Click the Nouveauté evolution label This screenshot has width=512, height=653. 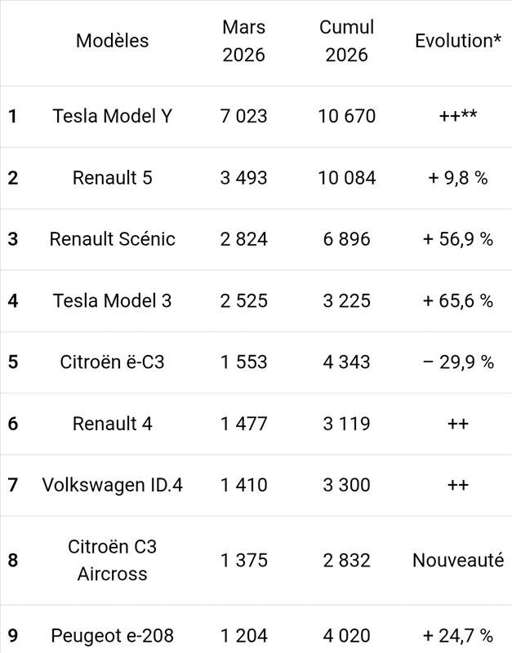click(x=457, y=560)
